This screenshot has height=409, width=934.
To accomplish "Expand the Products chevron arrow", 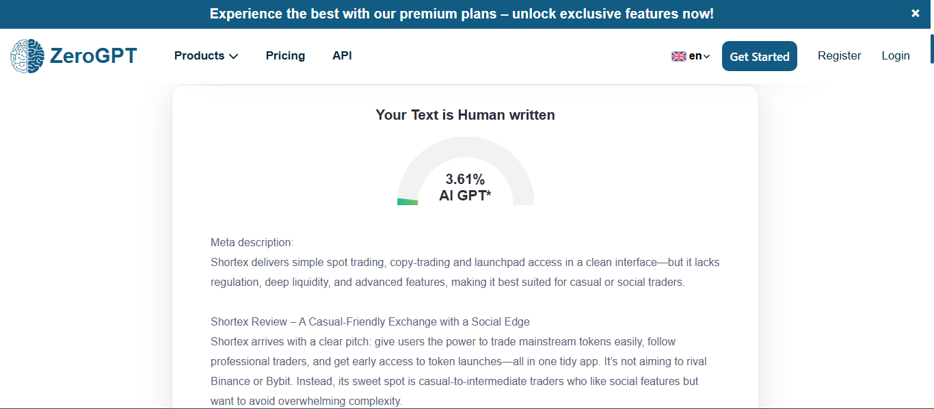I will tap(234, 57).
